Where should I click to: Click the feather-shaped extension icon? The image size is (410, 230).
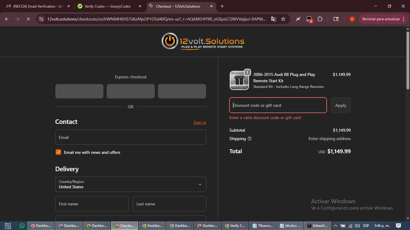coord(298,19)
